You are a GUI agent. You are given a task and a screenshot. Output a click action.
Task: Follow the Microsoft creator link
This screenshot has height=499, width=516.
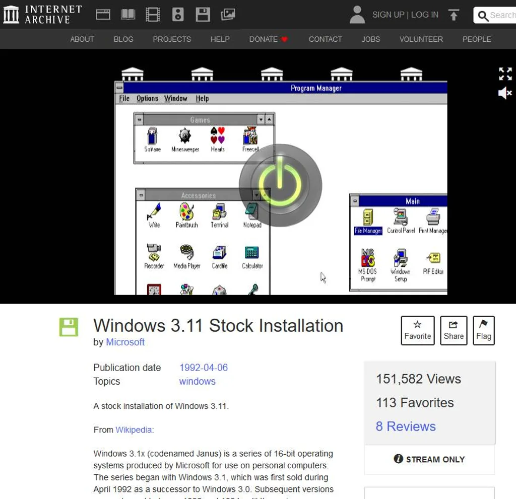click(x=125, y=342)
